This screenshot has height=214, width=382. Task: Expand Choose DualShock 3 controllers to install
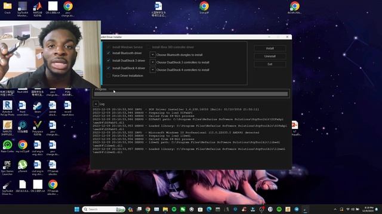pyautogui.click(x=153, y=62)
